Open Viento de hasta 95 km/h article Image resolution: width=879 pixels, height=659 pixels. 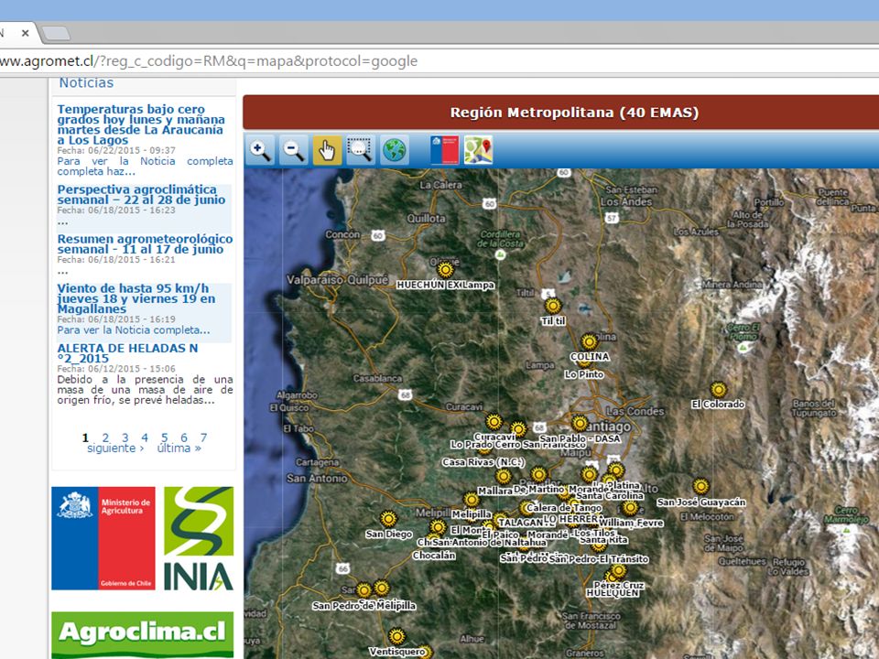(136, 298)
